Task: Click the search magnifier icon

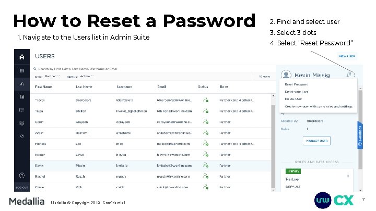Action: 34,68
